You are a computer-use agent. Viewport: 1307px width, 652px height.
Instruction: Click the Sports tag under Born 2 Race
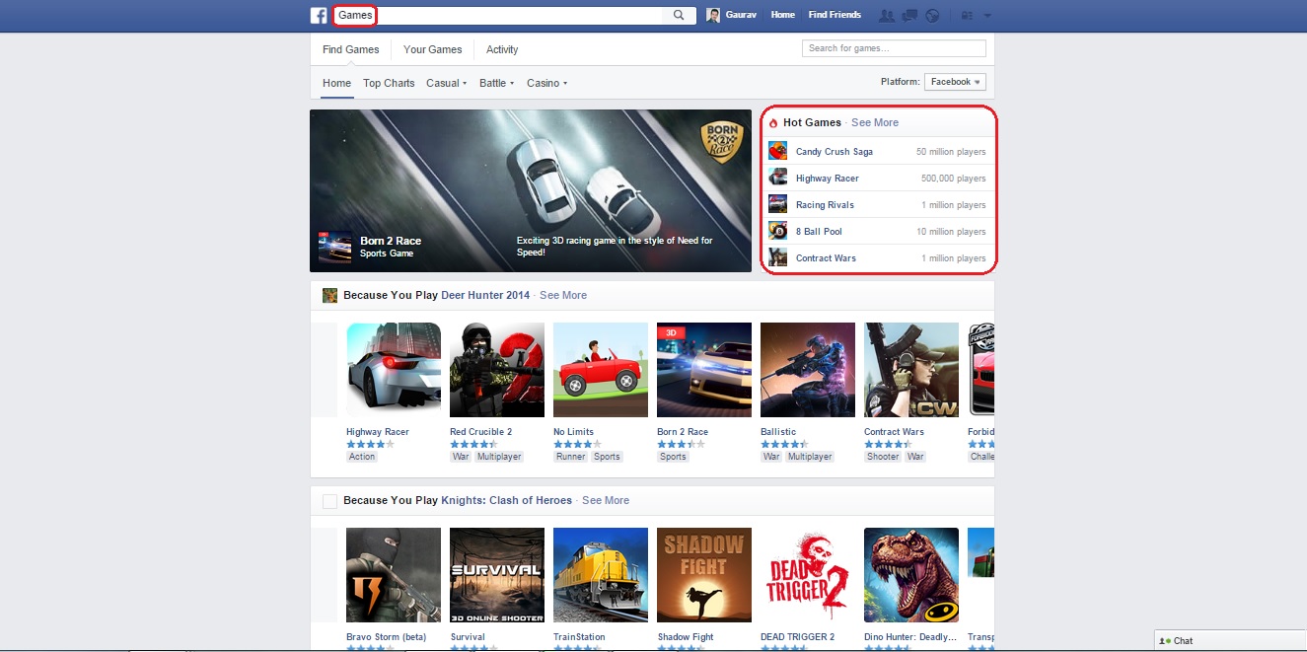coord(674,457)
